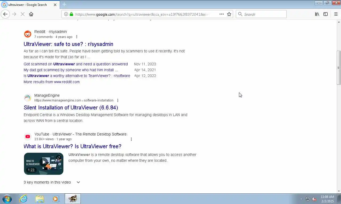Open Is Ultraviewer a worthy alternative link
The height and width of the screenshot is (204, 341).
tap(77, 76)
